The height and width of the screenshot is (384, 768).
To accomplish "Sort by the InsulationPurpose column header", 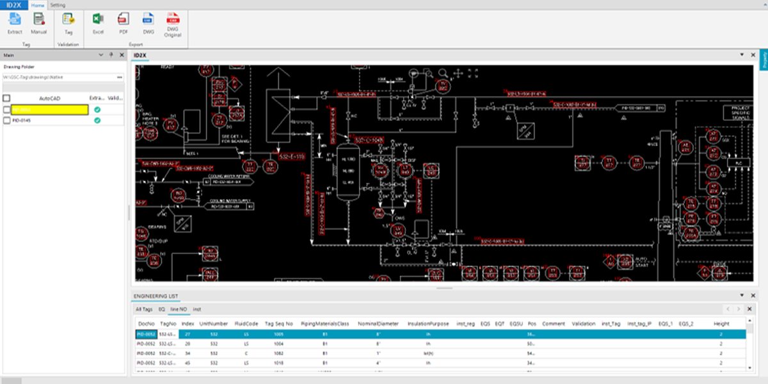I will coord(428,324).
